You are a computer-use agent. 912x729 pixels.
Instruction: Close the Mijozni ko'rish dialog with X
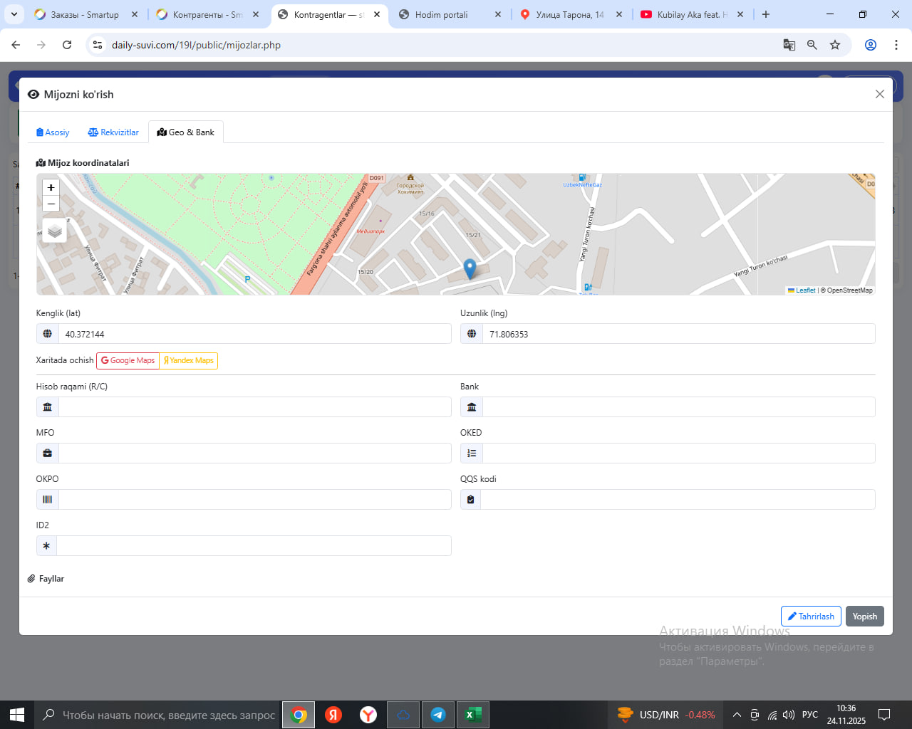879,94
